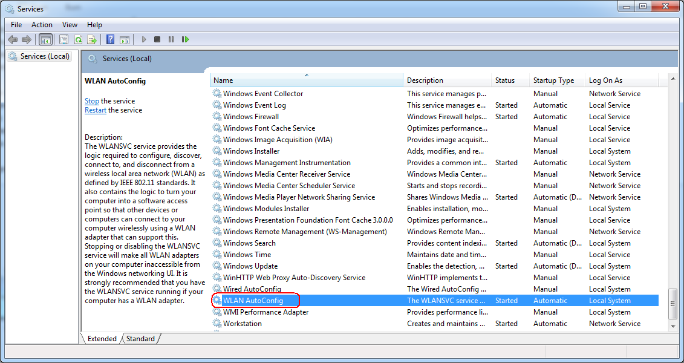
Task: Toggle Show/Hide Console Tree toolbar icon
Action: click(45, 40)
